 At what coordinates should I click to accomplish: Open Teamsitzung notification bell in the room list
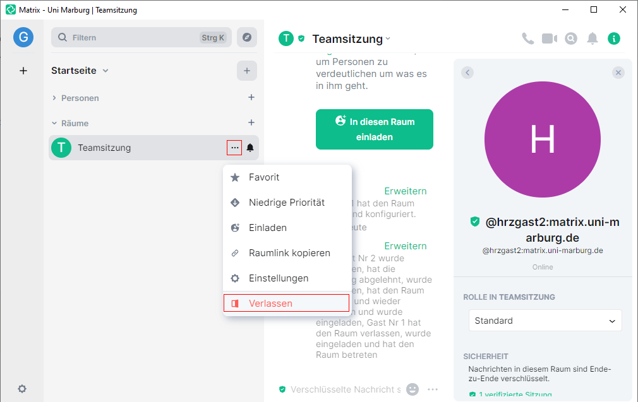[250, 148]
